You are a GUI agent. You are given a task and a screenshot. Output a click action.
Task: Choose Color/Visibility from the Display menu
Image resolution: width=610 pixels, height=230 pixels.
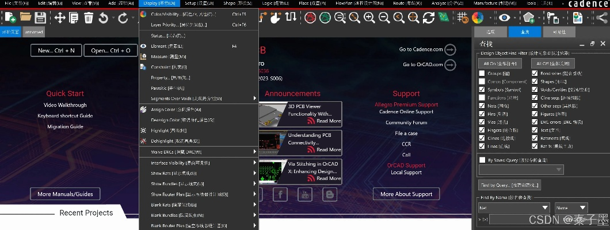point(199,14)
